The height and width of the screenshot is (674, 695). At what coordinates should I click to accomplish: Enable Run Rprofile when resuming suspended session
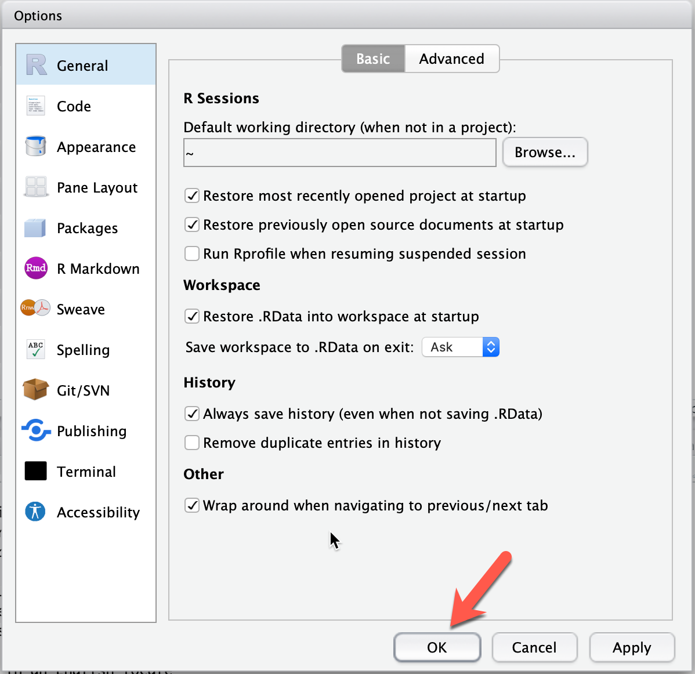(x=192, y=253)
